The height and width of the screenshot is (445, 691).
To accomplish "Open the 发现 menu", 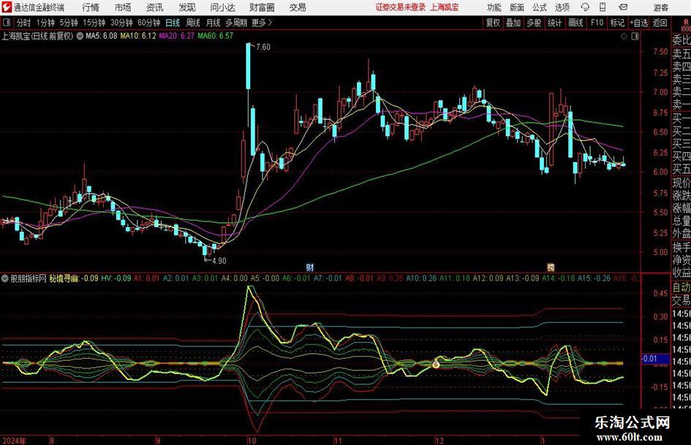I will point(187,7).
